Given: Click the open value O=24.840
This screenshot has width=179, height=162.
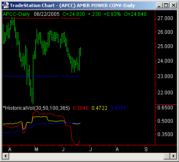Looking at the screenshot, I should (135, 14).
